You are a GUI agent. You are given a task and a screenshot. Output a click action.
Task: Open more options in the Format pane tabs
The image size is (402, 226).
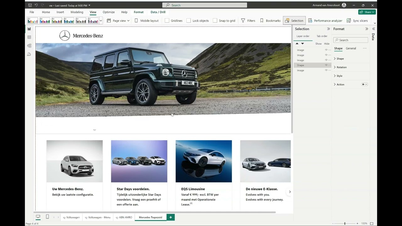pyautogui.click(x=365, y=48)
